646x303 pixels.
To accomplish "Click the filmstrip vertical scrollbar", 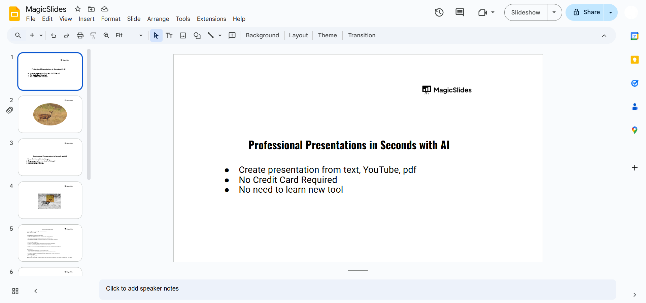I will [89, 114].
